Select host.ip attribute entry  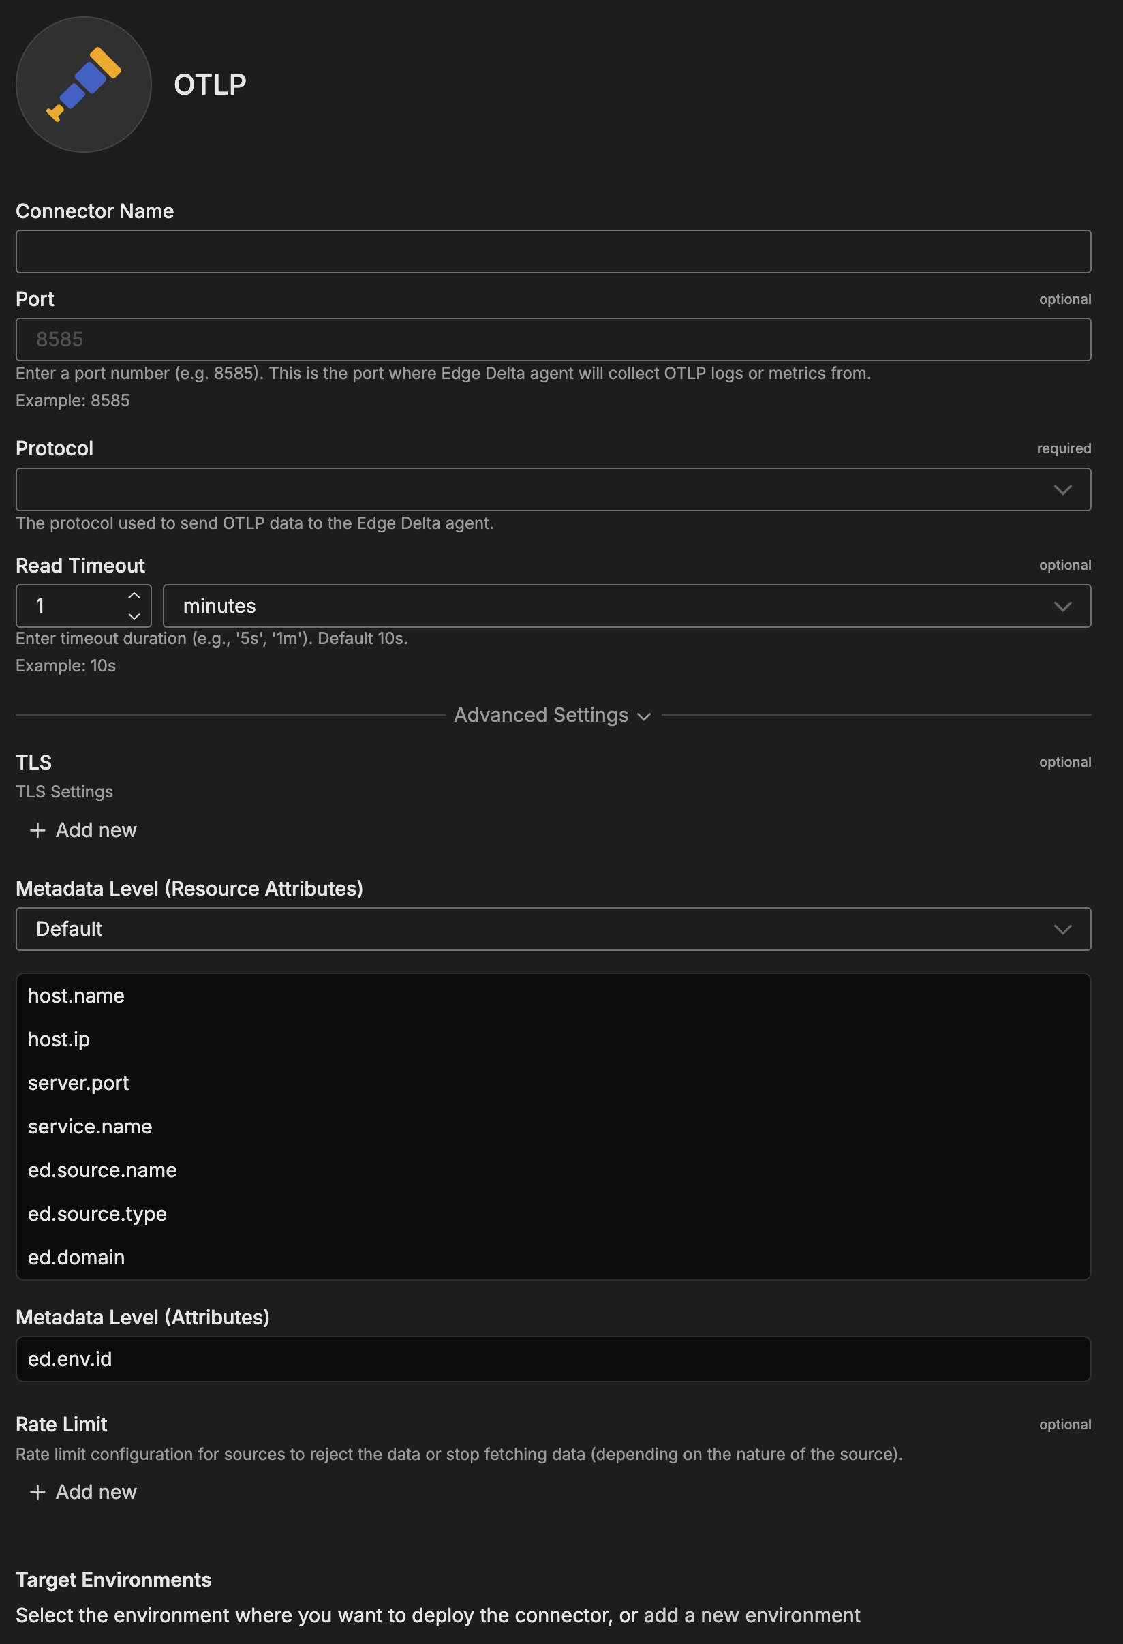(59, 1039)
